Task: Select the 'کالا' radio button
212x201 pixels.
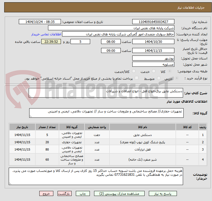Action: tap(170, 71)
